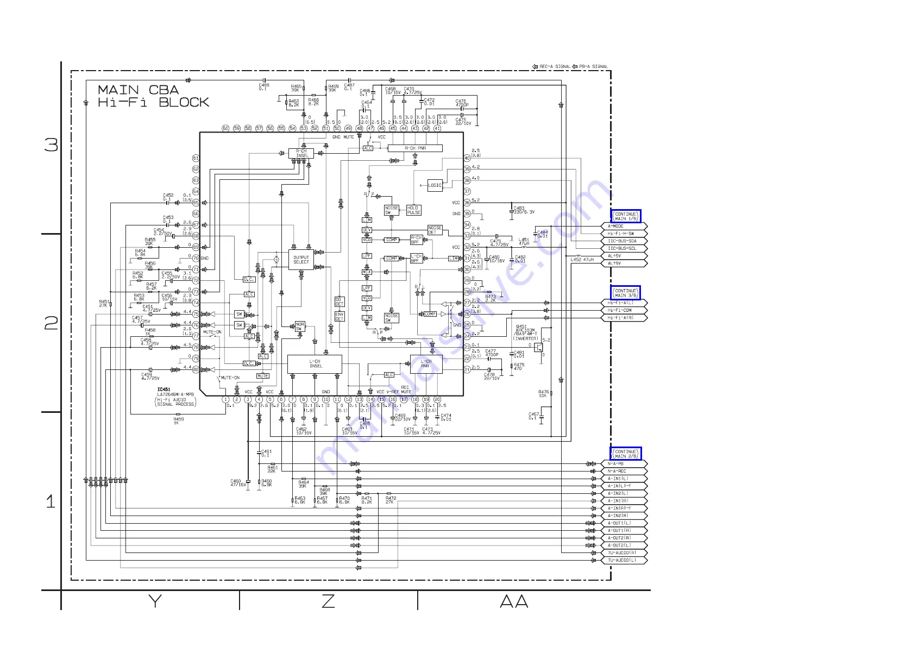Select inductor L452 47uH label
The width and height of the screenshot is (924, 647).
tap(582, 260)
